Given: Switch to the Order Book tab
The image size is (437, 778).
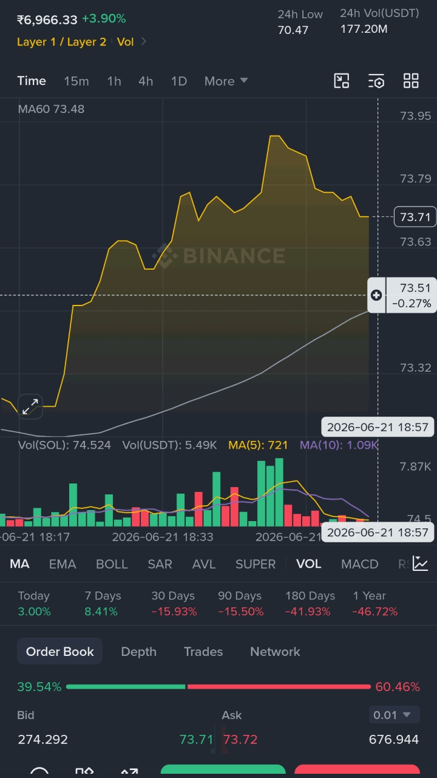Looking at the screenshot, I should tap(59, 651).
